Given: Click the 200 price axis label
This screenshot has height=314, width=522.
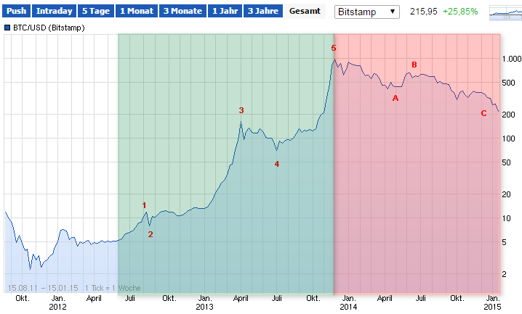Looking at the screenshot, I should pos(508,115).
